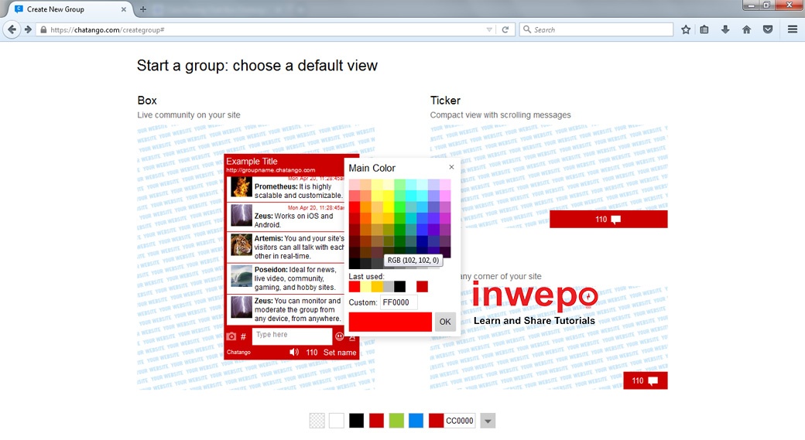Pick the pale yellow Last used swatch
This screenshot has height=440, width=805.
[x=365, y=287]
